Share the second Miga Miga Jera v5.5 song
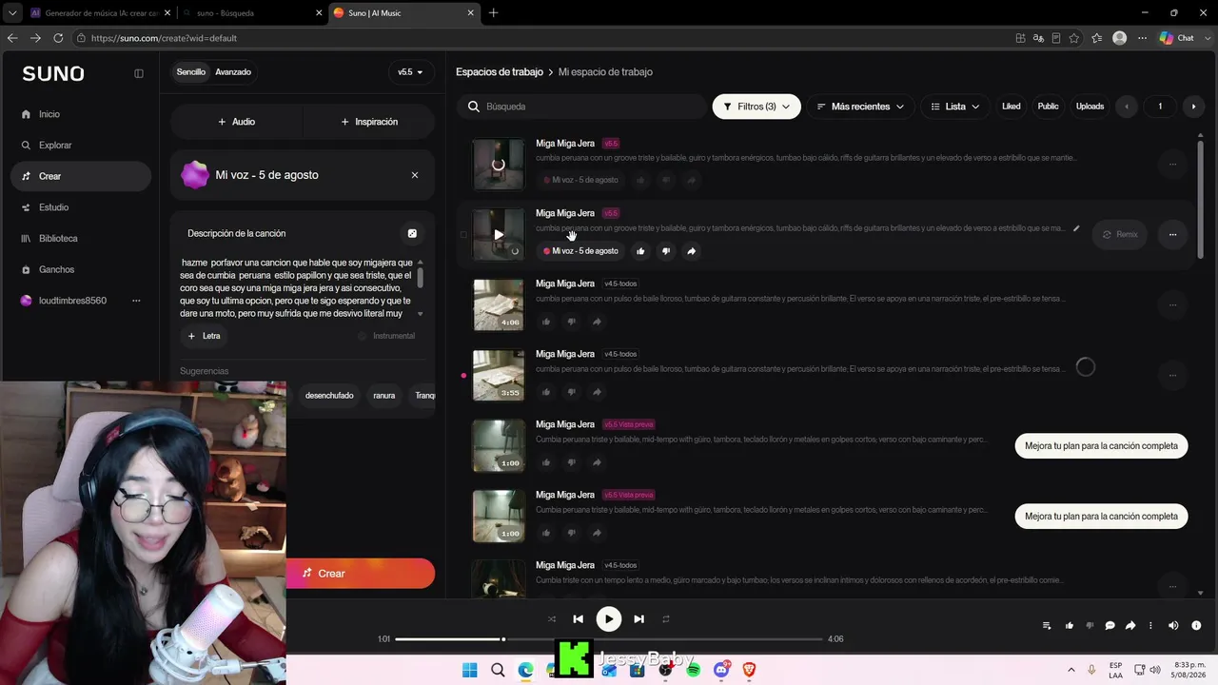 tap(692, 251)
